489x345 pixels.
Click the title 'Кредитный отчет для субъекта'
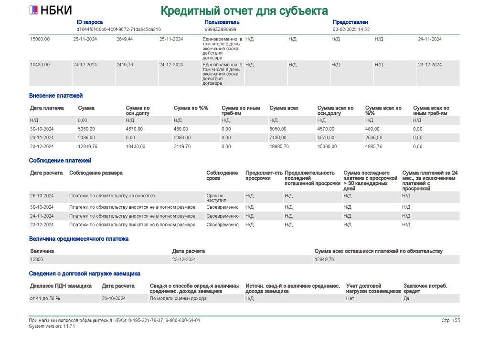click(x=244, y=11)
